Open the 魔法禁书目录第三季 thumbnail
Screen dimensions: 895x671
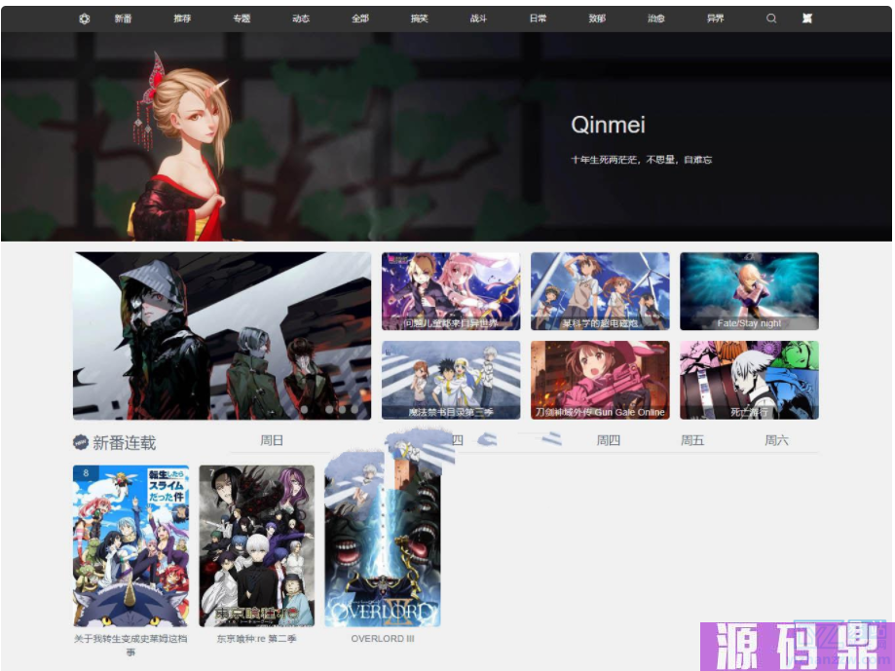point(451,380)
